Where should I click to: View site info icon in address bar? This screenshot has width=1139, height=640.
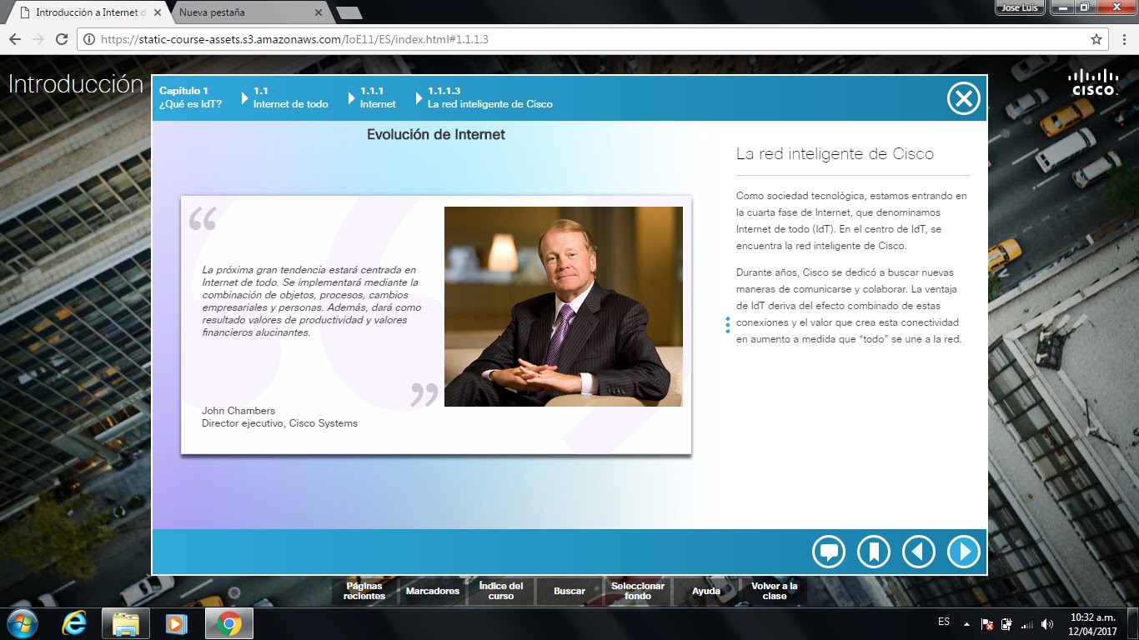88,39
